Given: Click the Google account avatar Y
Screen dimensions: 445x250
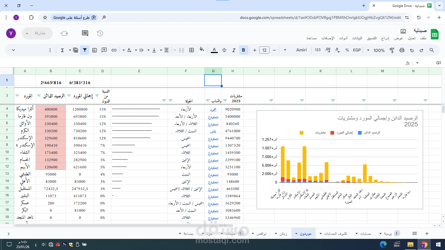Looking at the screenshot, I should [x=11, y=33].
